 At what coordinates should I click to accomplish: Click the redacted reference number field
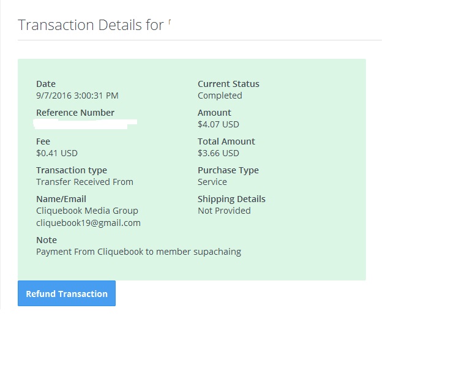coord(86,124)
